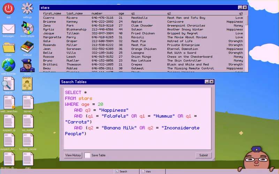279x174 pixels.
Task: Open the messages envelope icon
Action: coord(8,29)
